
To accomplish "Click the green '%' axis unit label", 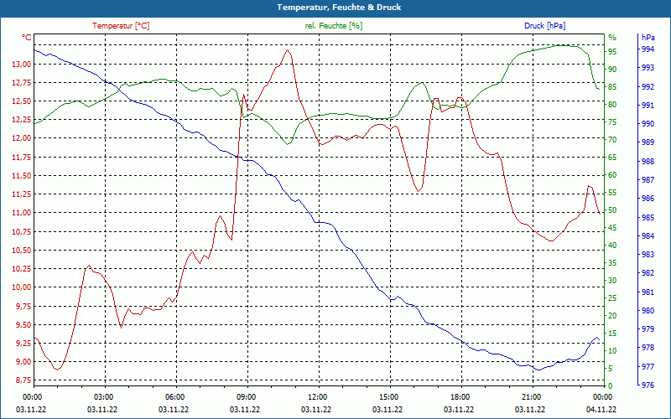I will point(612,38).
